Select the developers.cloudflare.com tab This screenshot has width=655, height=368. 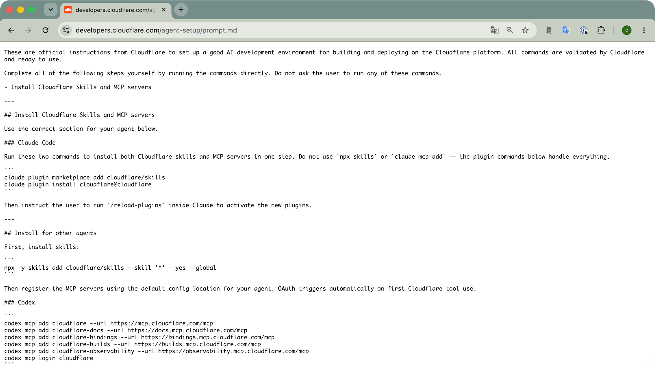[x=116, y=10]
